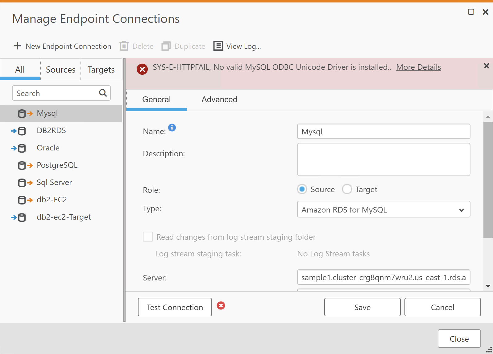
Task: Select the Oracle target endpoint icon
Action: 19,148
